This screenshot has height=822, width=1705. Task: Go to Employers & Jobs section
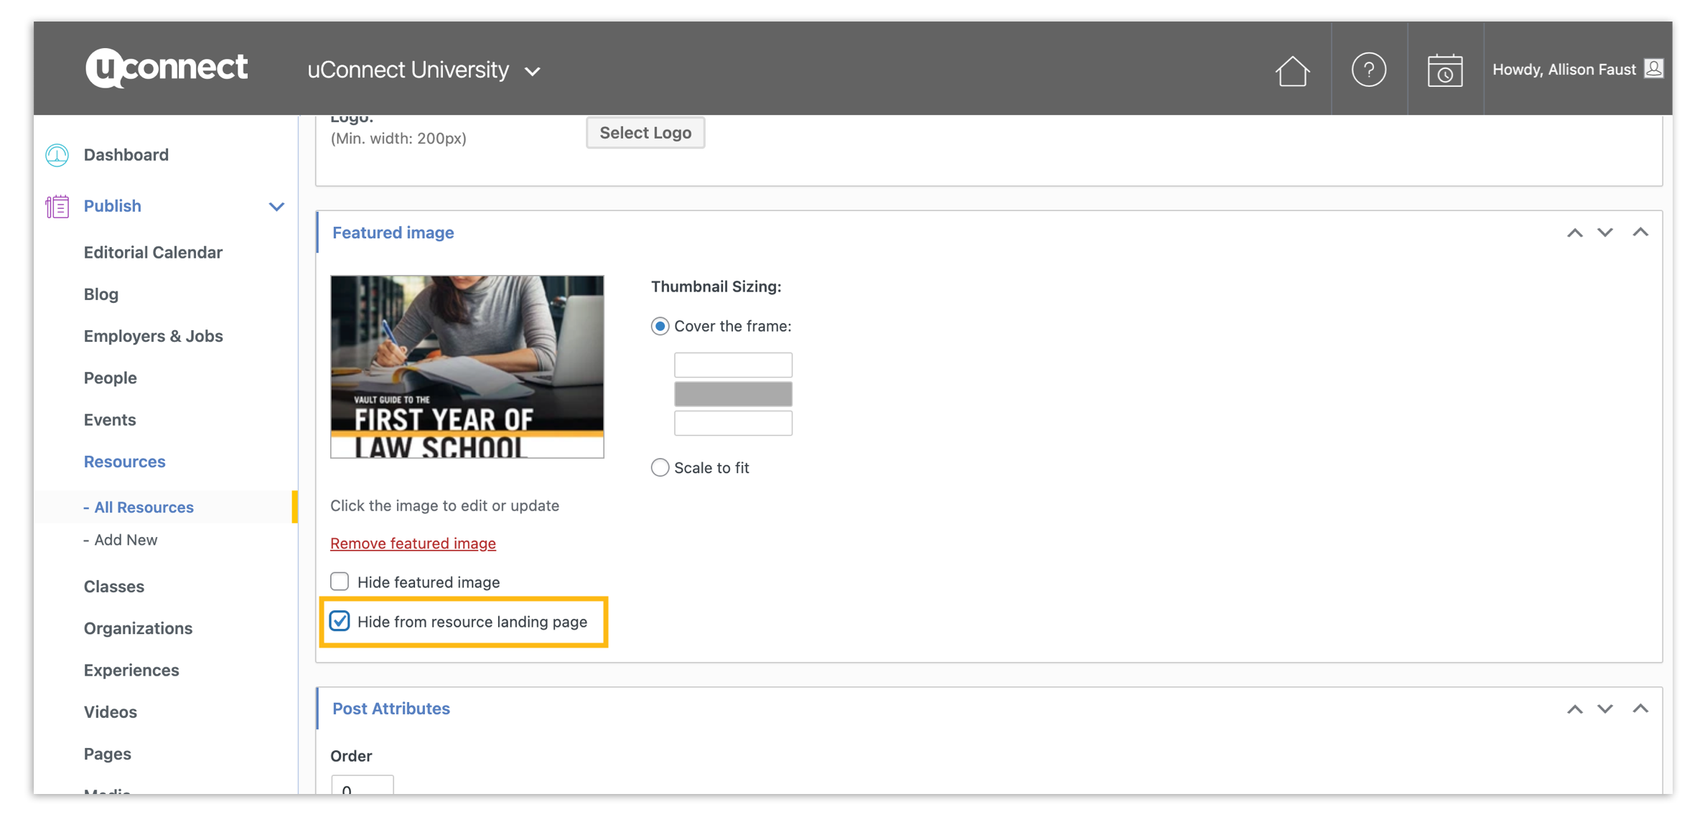tap(153, 336)
